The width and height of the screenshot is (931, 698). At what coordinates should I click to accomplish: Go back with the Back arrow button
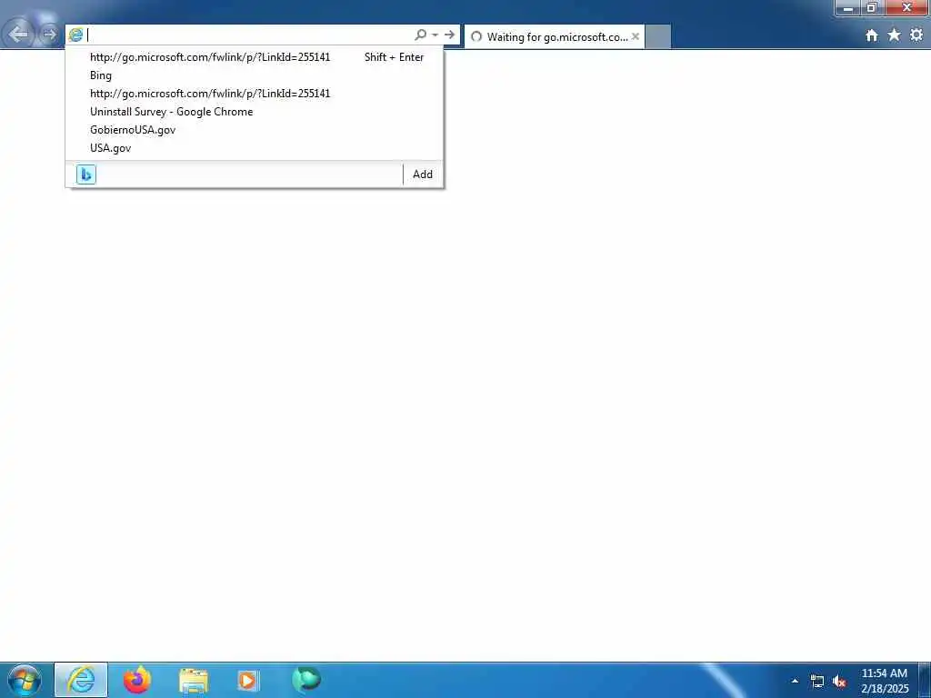19,35
